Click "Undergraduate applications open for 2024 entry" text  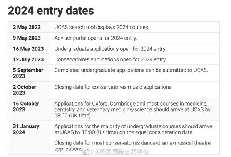point(110,49)
